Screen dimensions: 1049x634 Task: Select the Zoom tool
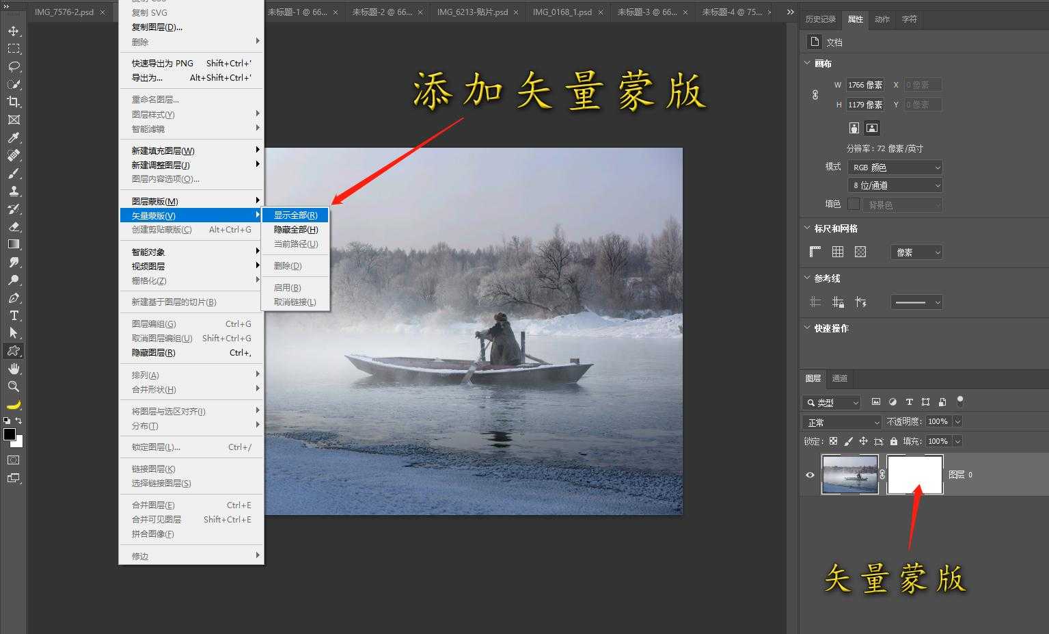click(14, 386)
